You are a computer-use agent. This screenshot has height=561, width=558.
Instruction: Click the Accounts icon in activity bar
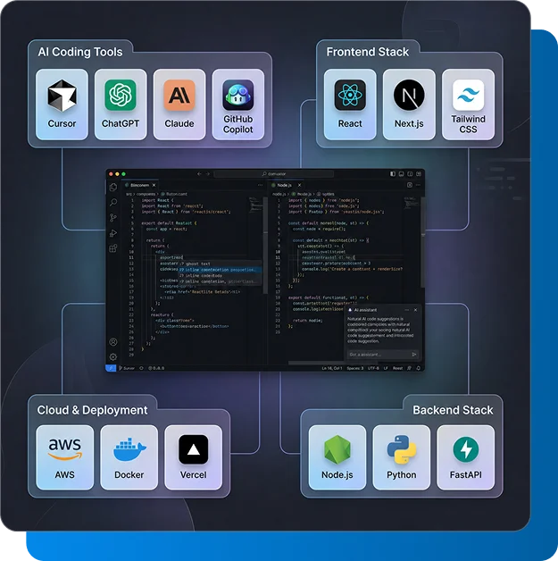point(113,342)
